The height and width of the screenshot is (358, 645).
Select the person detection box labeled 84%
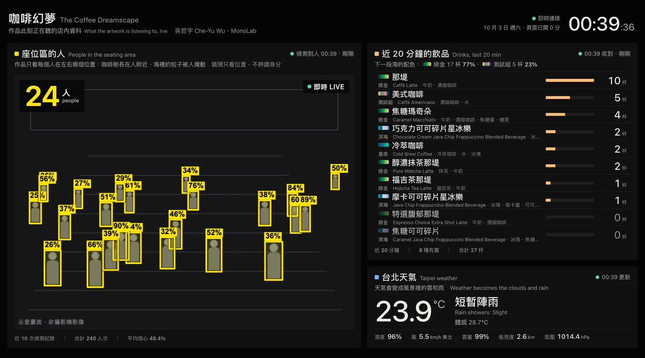tap(293, 204)
